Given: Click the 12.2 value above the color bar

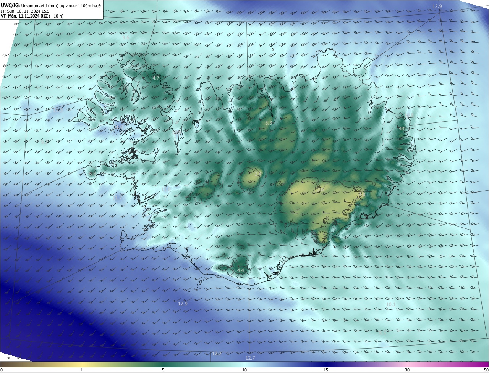Looking at the screenshot, I should point(217,354).
